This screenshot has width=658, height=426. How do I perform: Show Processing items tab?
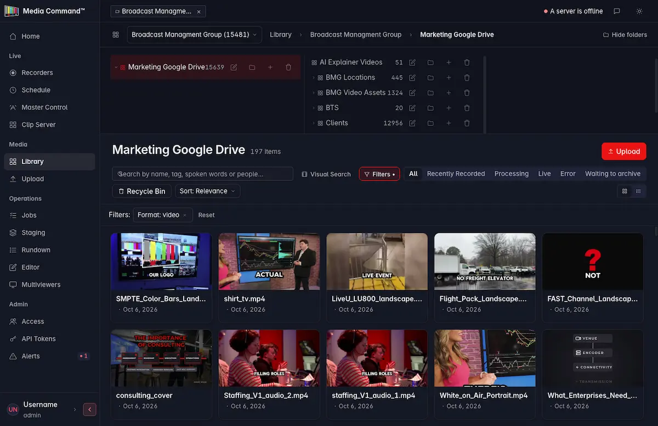pyautogui.click(x=512, y=174)
